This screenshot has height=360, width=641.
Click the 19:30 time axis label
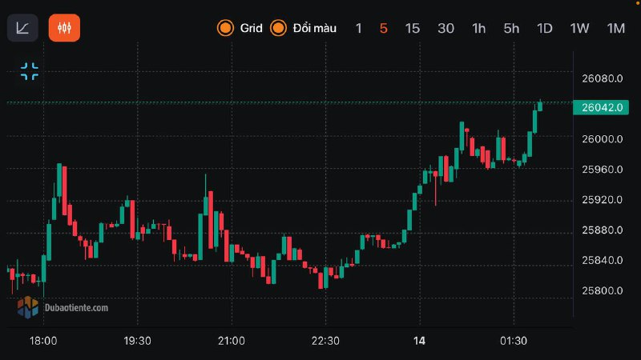pos(137,341)
